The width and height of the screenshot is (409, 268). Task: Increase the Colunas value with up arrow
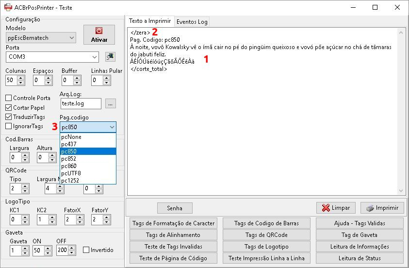21,78
